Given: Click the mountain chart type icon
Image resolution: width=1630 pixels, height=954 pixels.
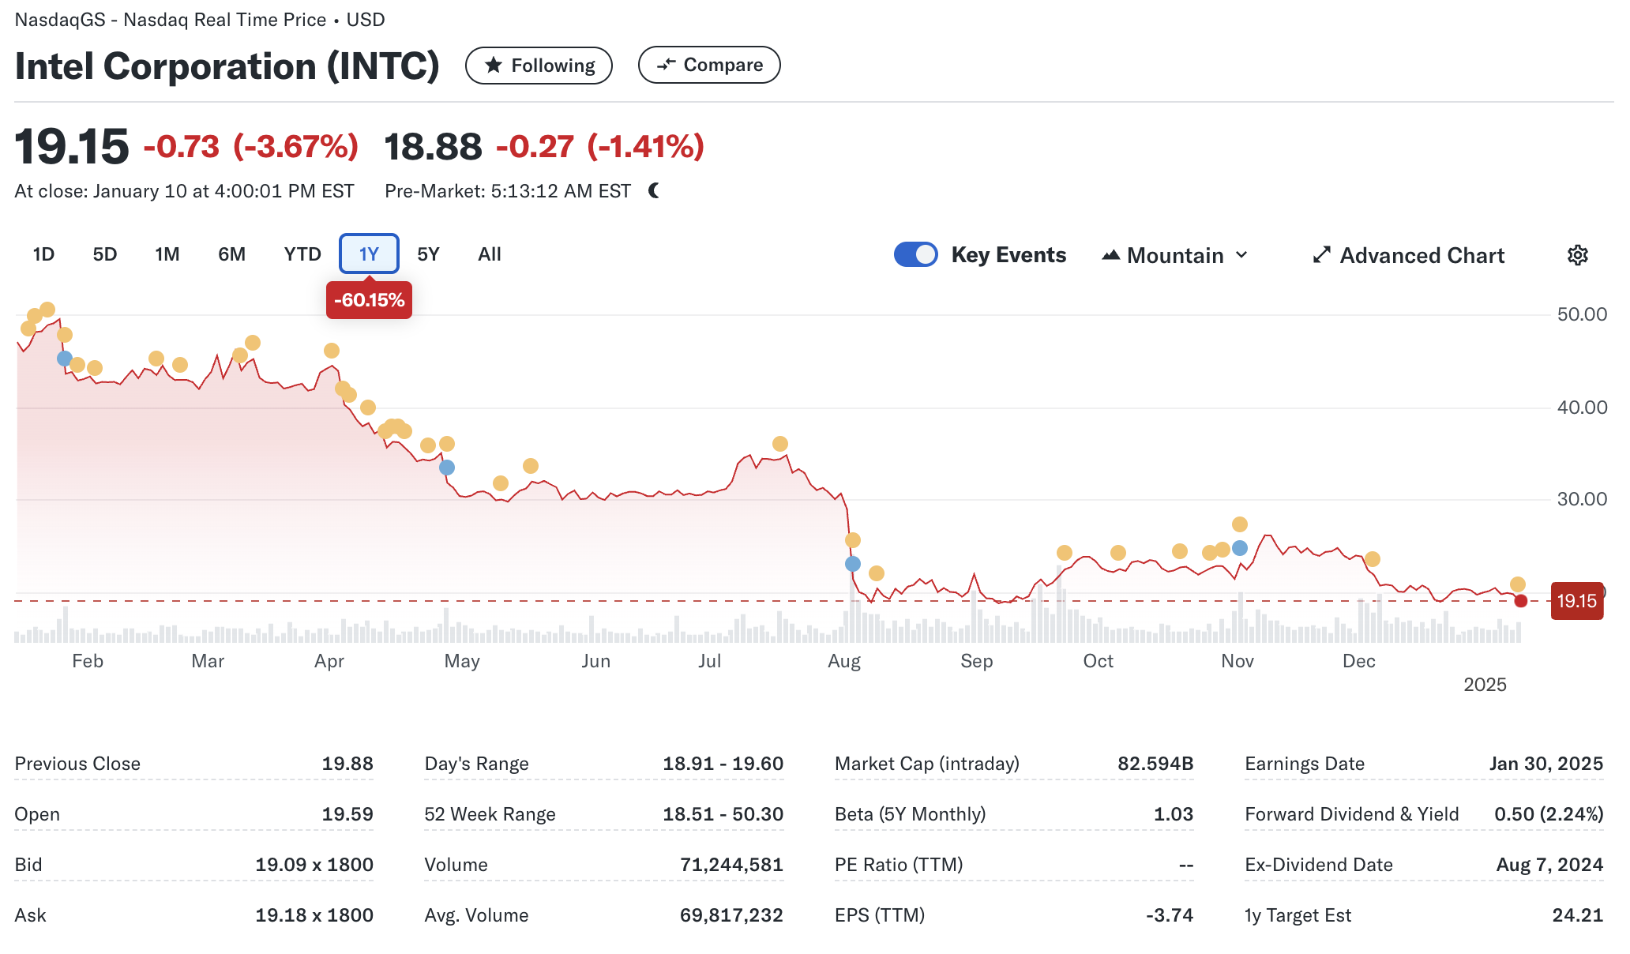Looking at the screenshot, I should pyautogui.click(x=1110, y=255).
